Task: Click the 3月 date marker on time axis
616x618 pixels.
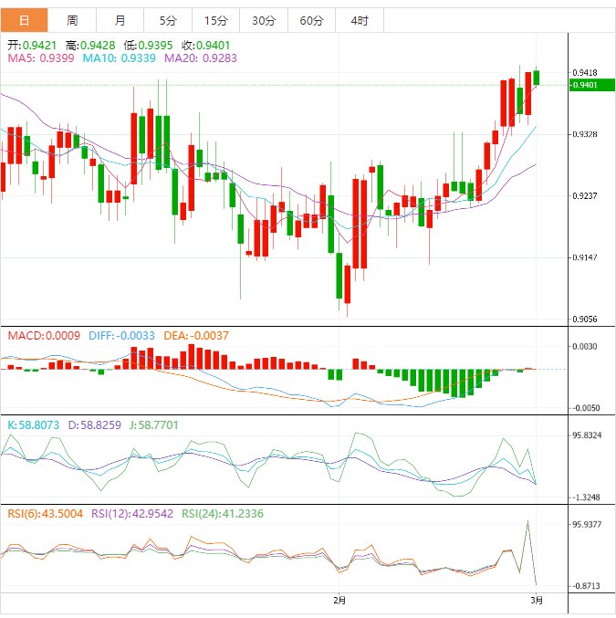Action: 538,600
